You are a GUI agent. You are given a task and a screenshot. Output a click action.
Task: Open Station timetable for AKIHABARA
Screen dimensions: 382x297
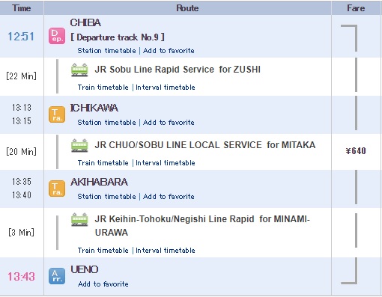106,197
